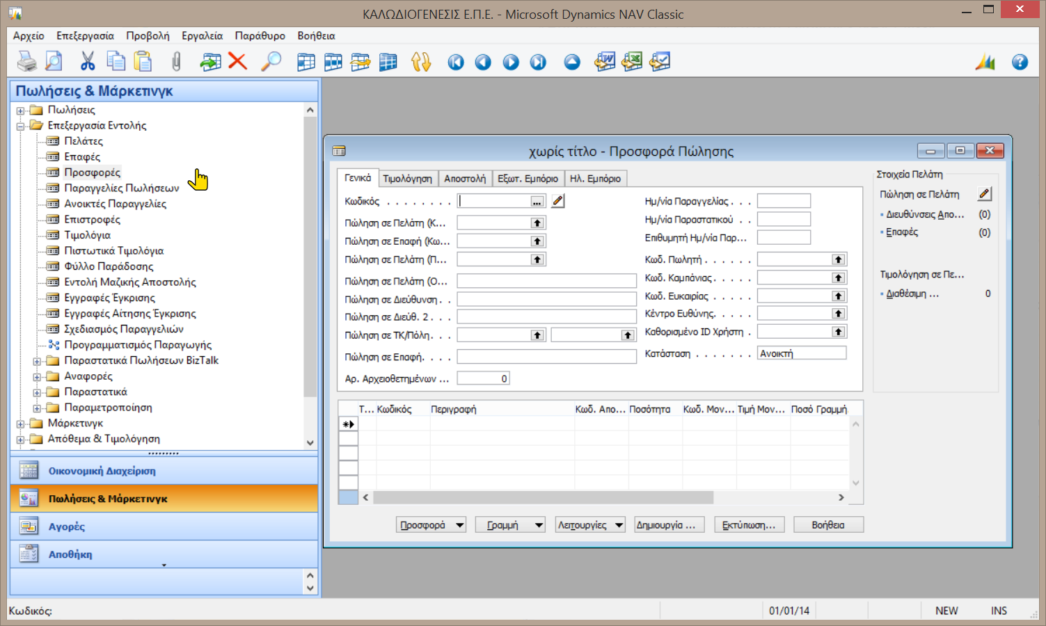Click inside the Κωδικός input field
The height and width of the screenshot is (626, 1046).
click(x=493, y=201)
